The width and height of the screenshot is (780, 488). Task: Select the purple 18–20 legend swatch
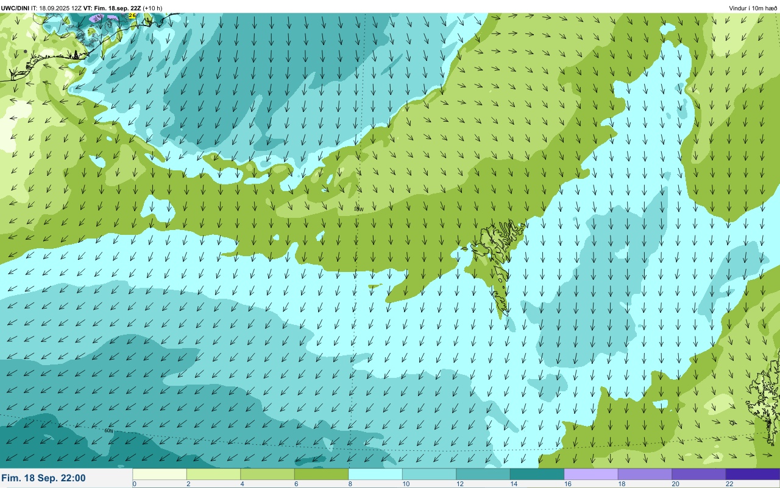click(645, 474)
